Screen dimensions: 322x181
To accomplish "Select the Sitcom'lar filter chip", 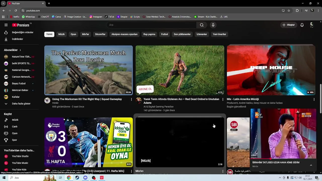I will point(100,34).
